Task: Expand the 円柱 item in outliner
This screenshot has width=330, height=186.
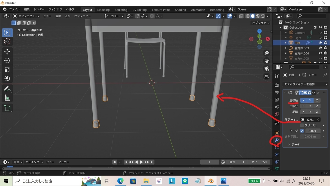Action: (286, 43)
